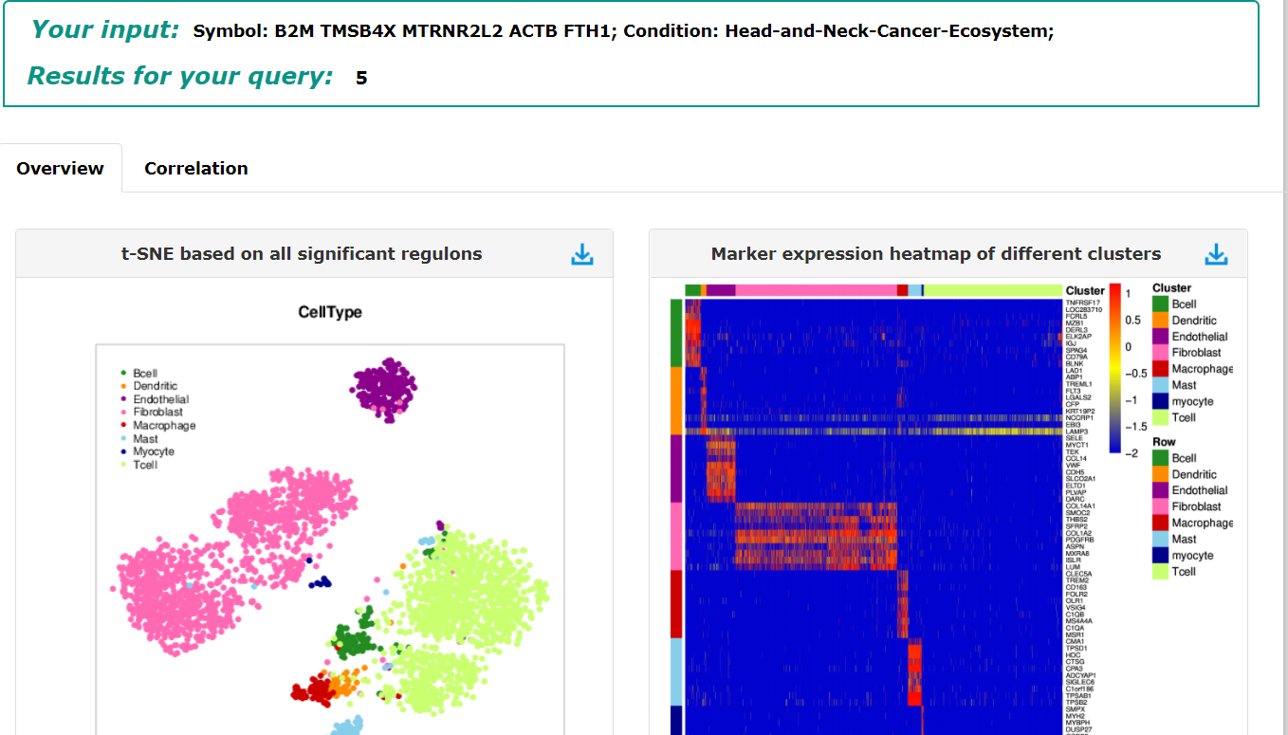Click the 'Your input:' label
This screenshot has height=735, width=1288.
click(105, 29)
